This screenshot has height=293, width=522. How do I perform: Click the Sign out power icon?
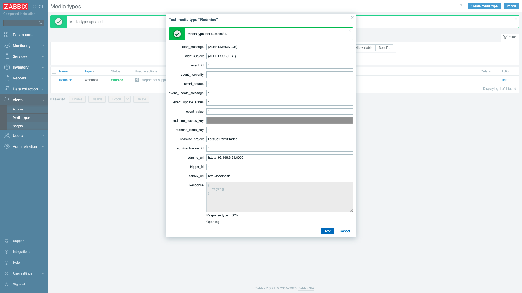[7, 284]
